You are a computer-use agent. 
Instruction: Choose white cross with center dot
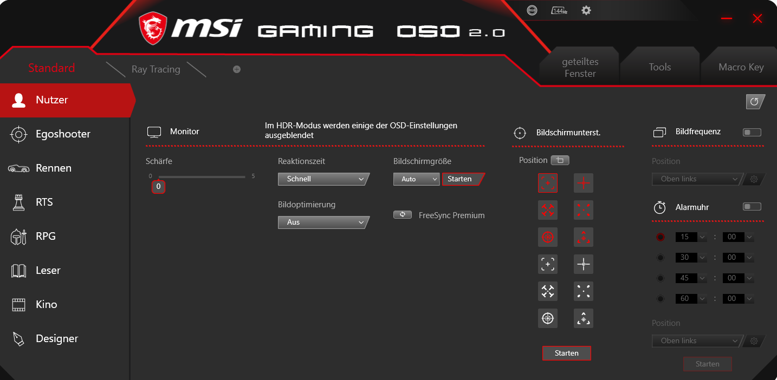(584, 264)
